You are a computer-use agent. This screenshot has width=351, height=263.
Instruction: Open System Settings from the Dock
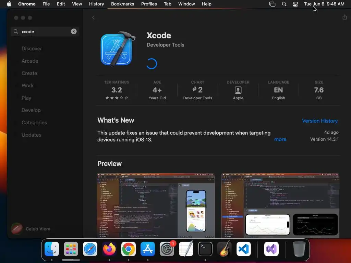pyautogui.click(x=167, y=249)
